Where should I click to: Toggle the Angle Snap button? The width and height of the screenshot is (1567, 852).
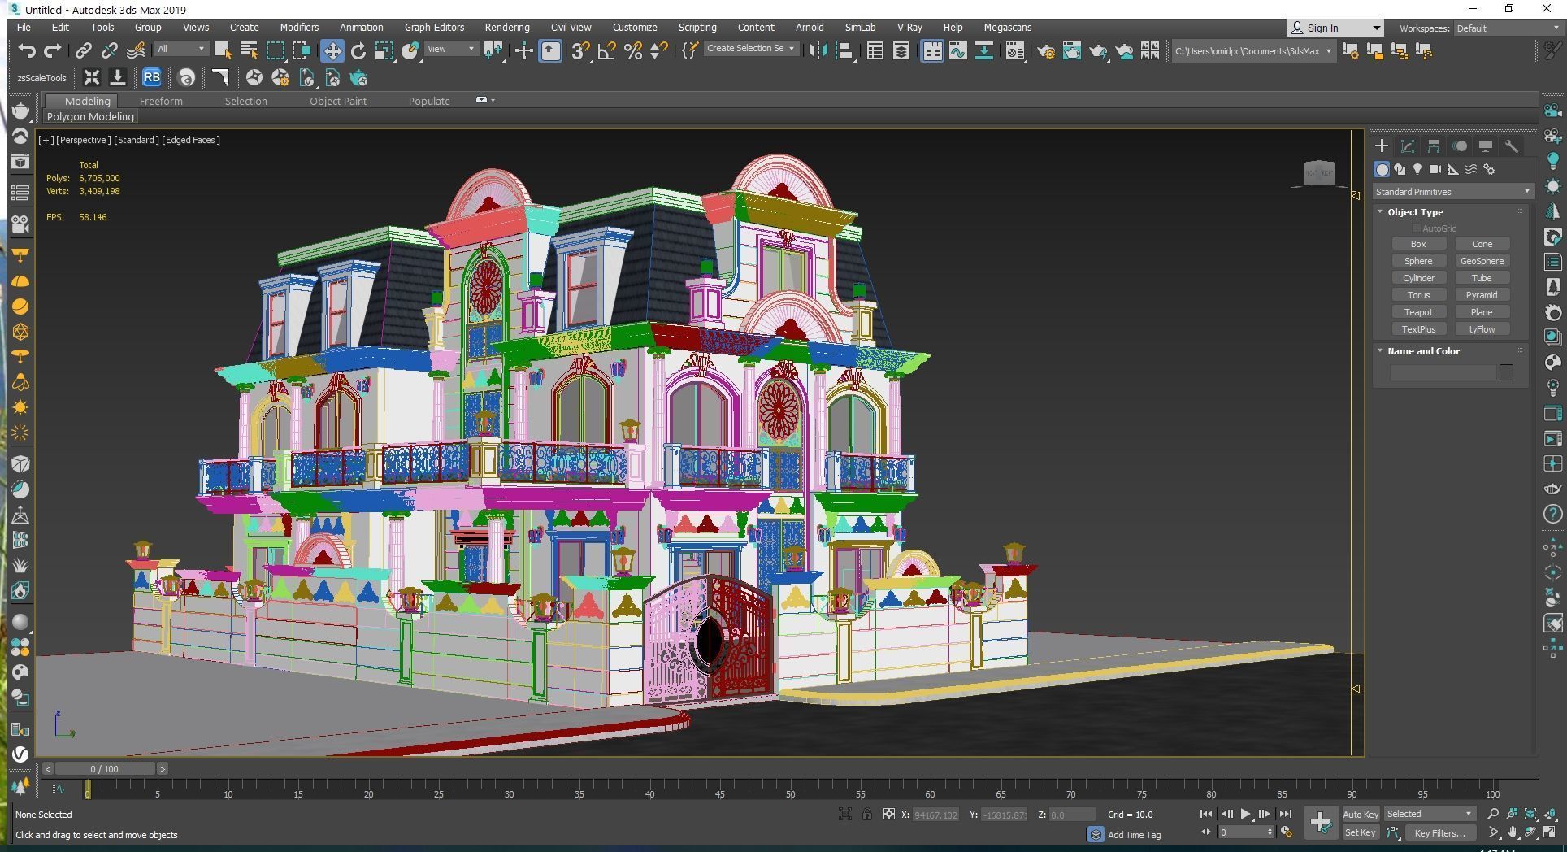(x=606, y=51)
